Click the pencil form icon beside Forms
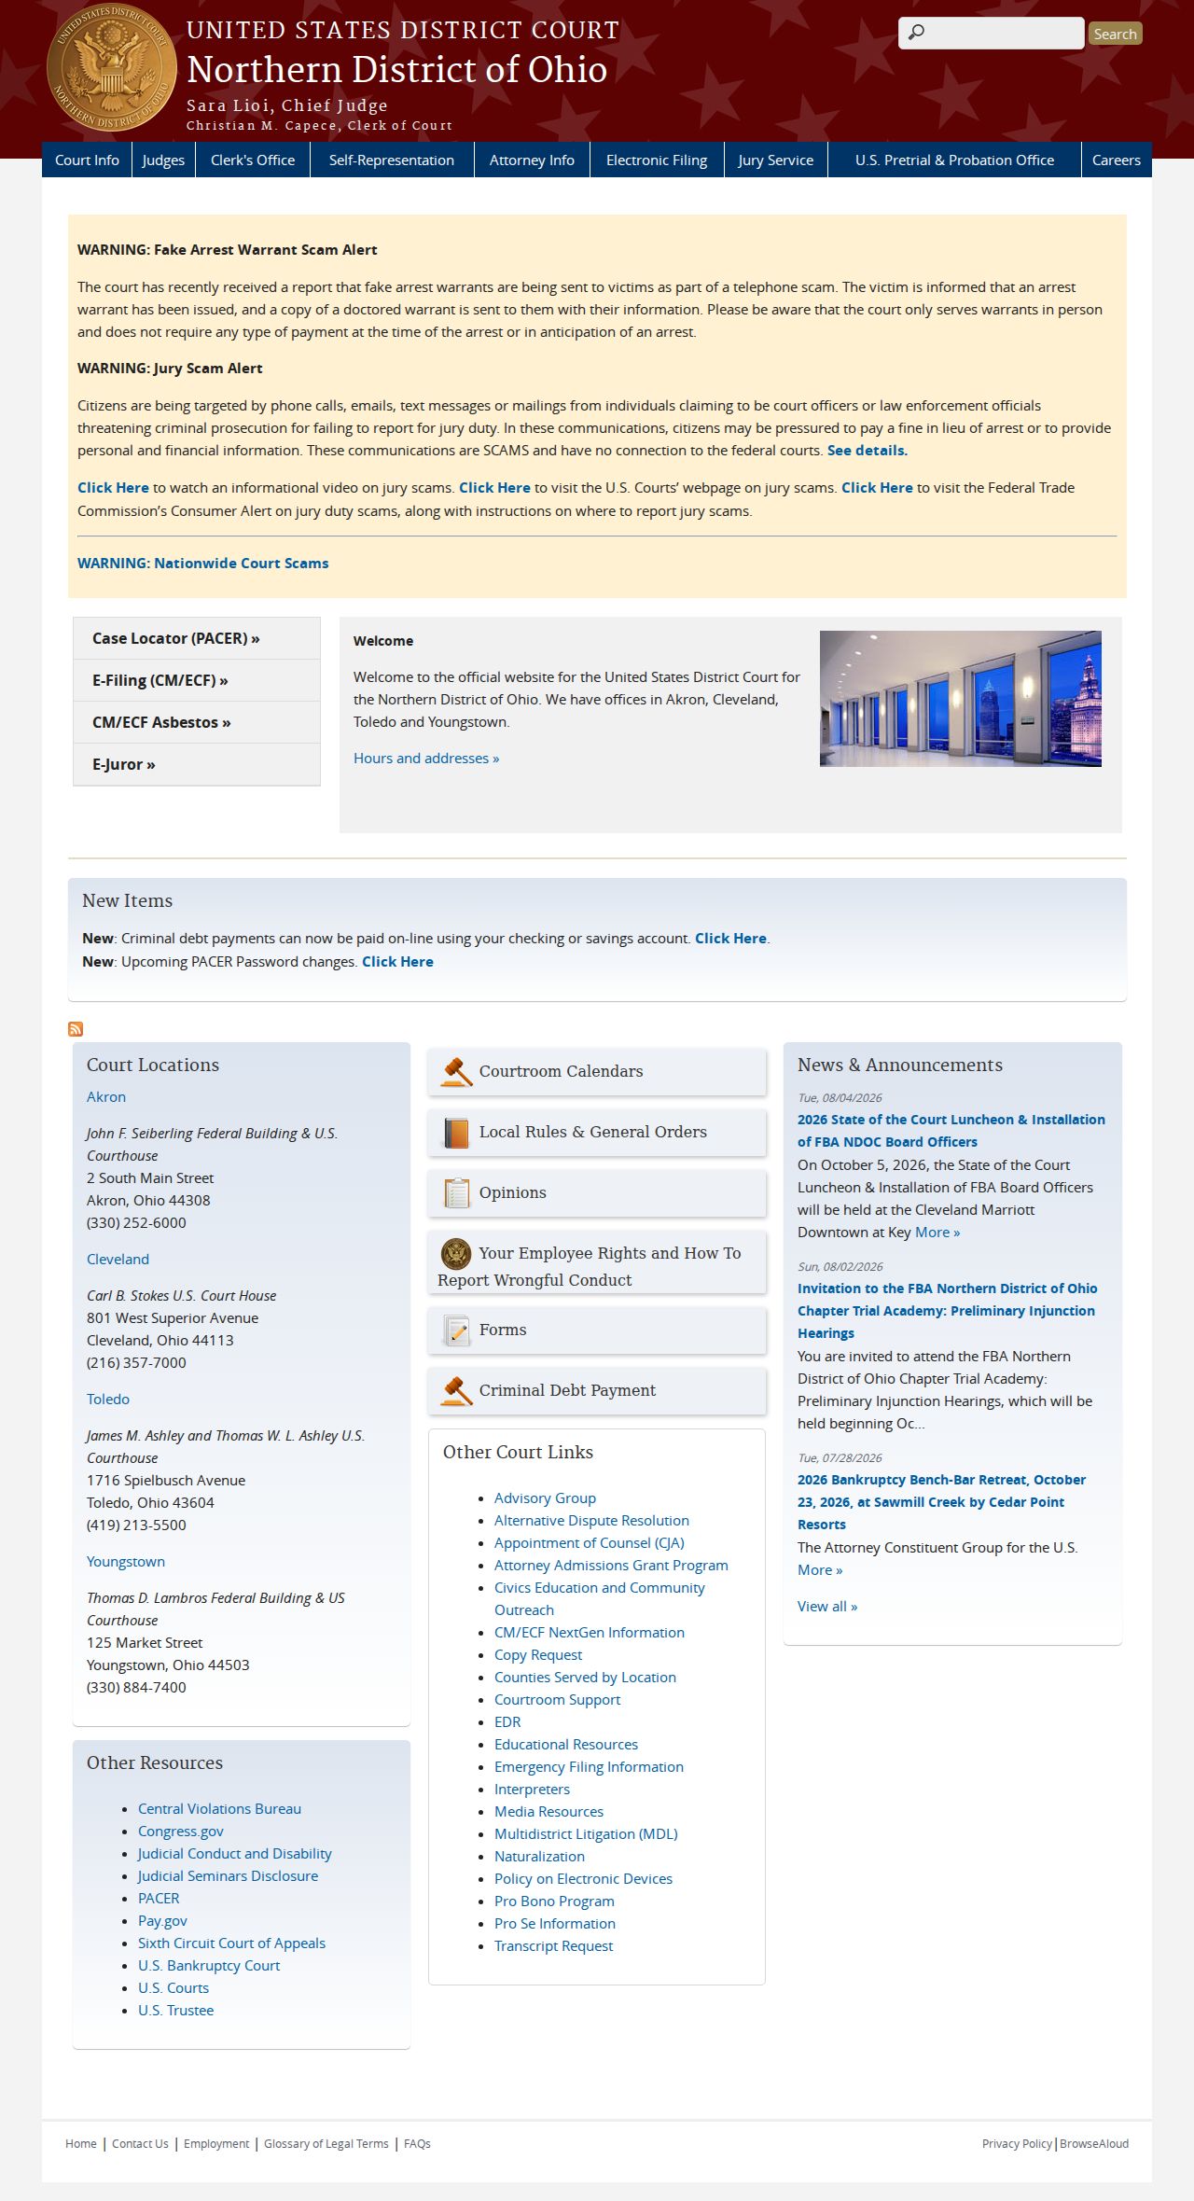The image size is (1194, 2201). coord(456,1330)
